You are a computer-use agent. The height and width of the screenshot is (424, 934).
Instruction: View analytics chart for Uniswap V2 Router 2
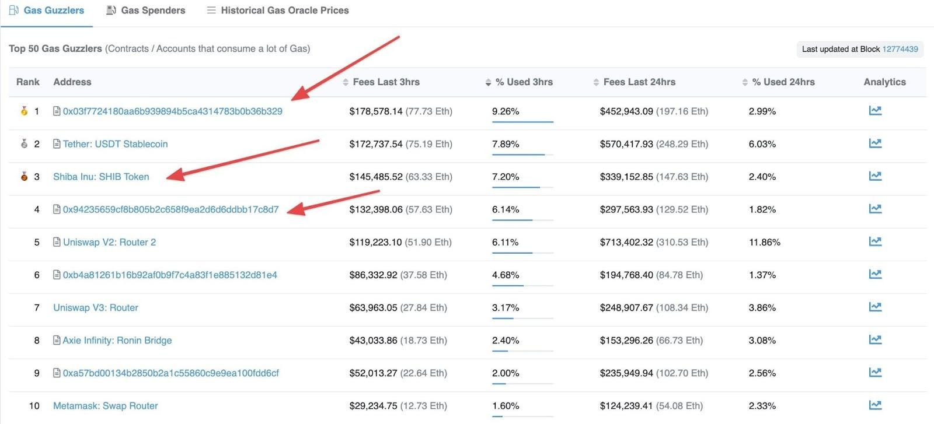(x=875, y=241)
